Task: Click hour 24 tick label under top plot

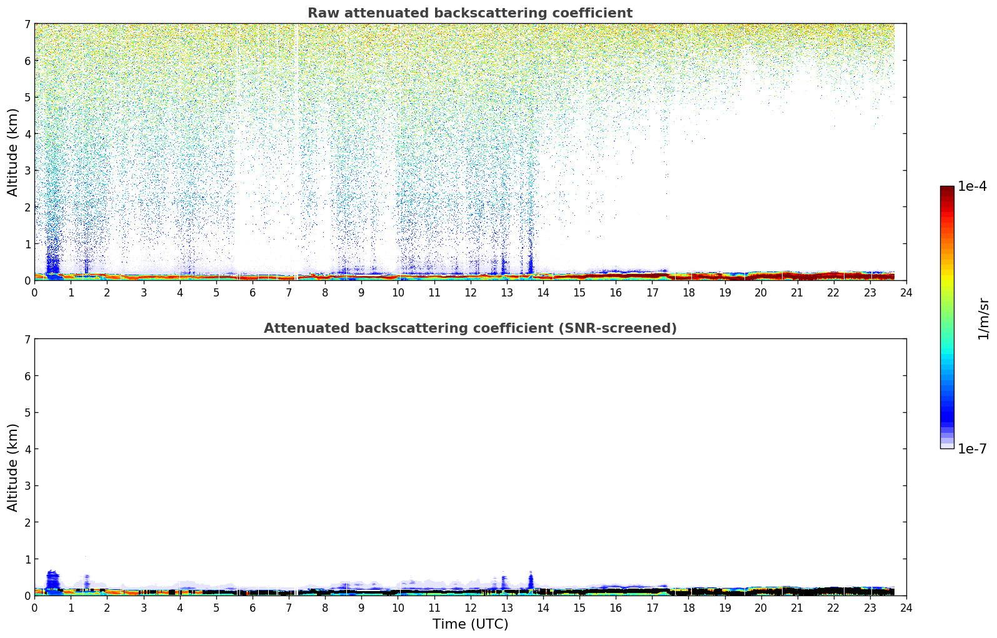Action: click(x=906, y=293)
